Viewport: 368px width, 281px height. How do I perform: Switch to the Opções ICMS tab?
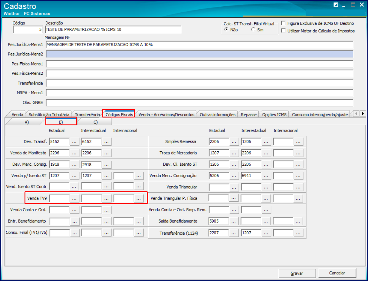coord(274,114)
